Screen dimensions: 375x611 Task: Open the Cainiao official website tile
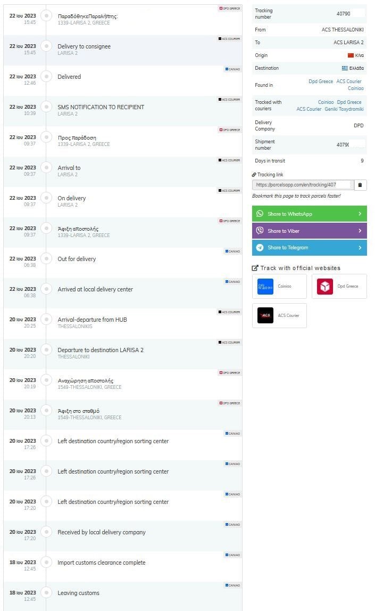[x=279, y=287]
